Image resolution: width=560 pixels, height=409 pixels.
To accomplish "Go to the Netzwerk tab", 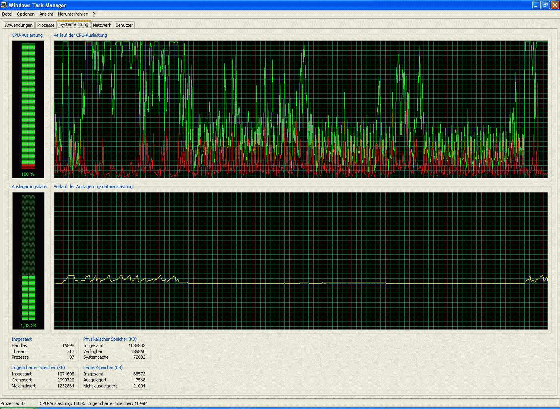I will 102,25.
